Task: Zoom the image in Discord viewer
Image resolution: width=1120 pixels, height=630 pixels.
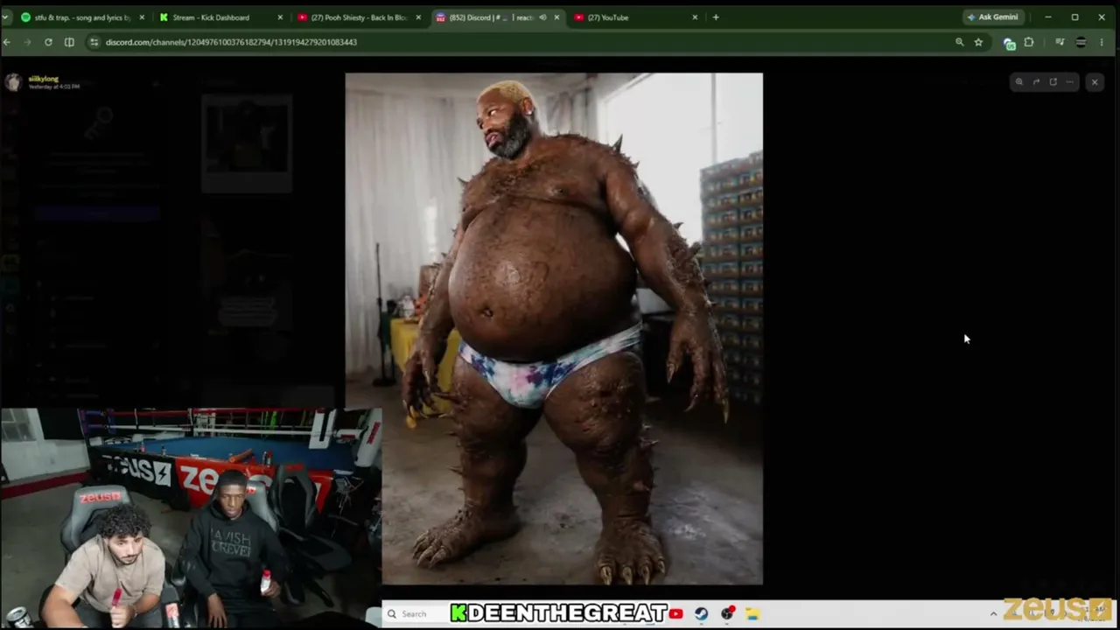Action: (x=1019, y=81)
